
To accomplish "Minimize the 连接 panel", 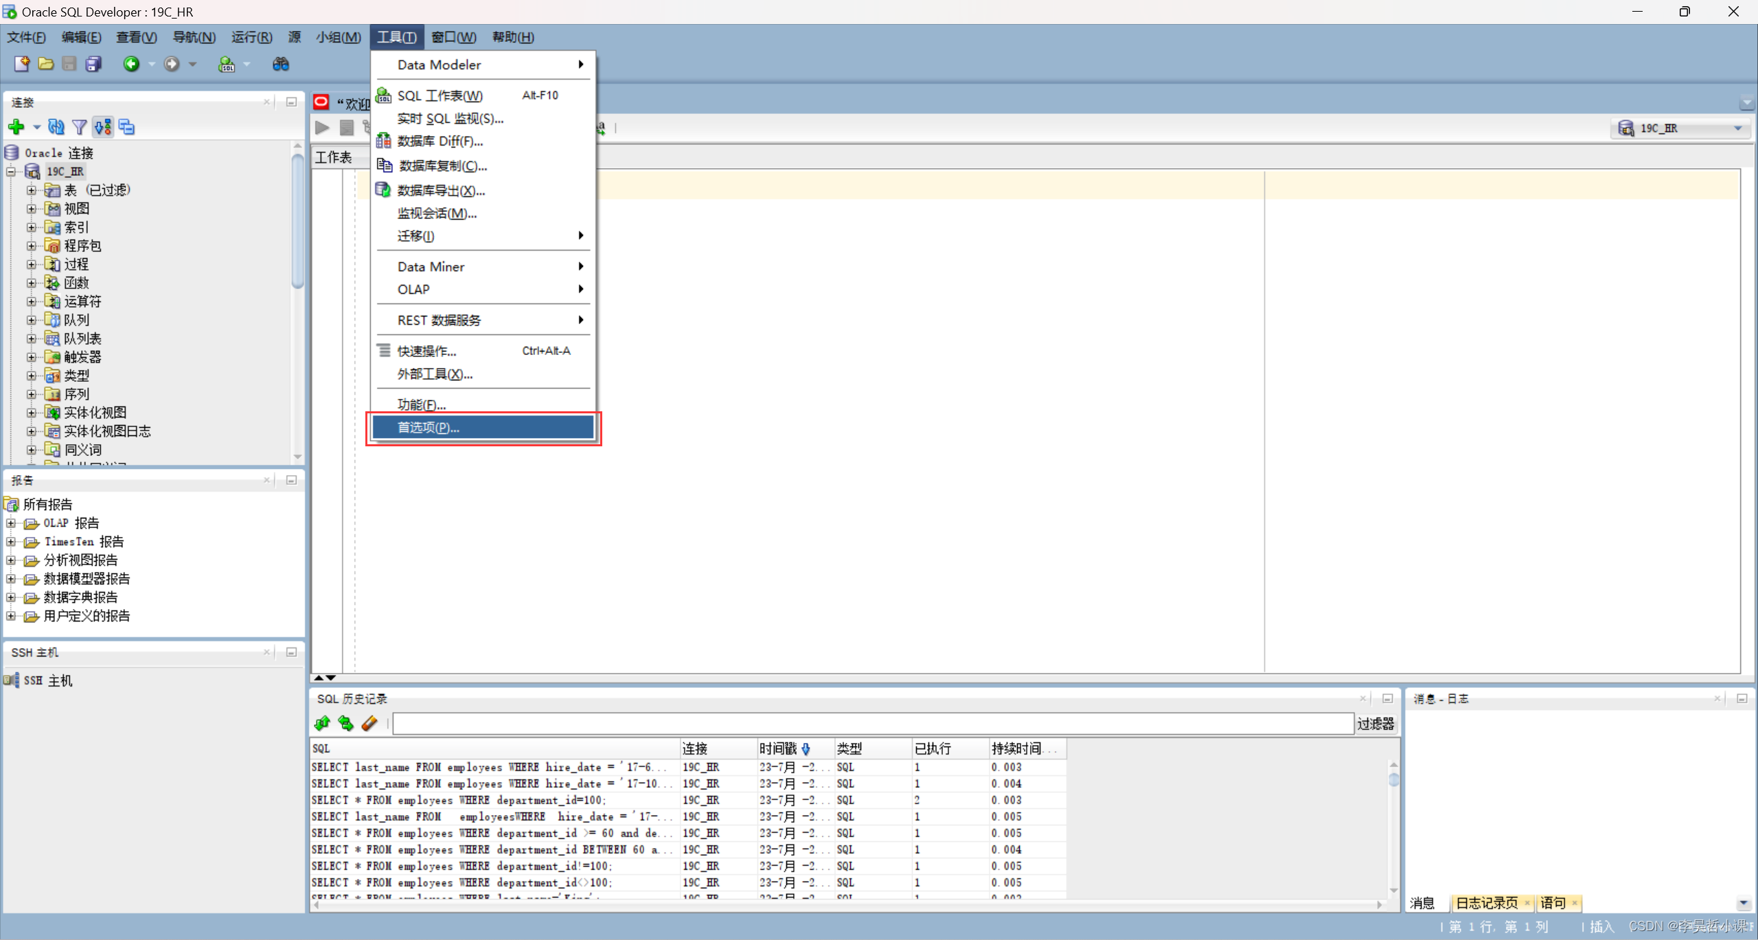I will click(x=291, y=102).
